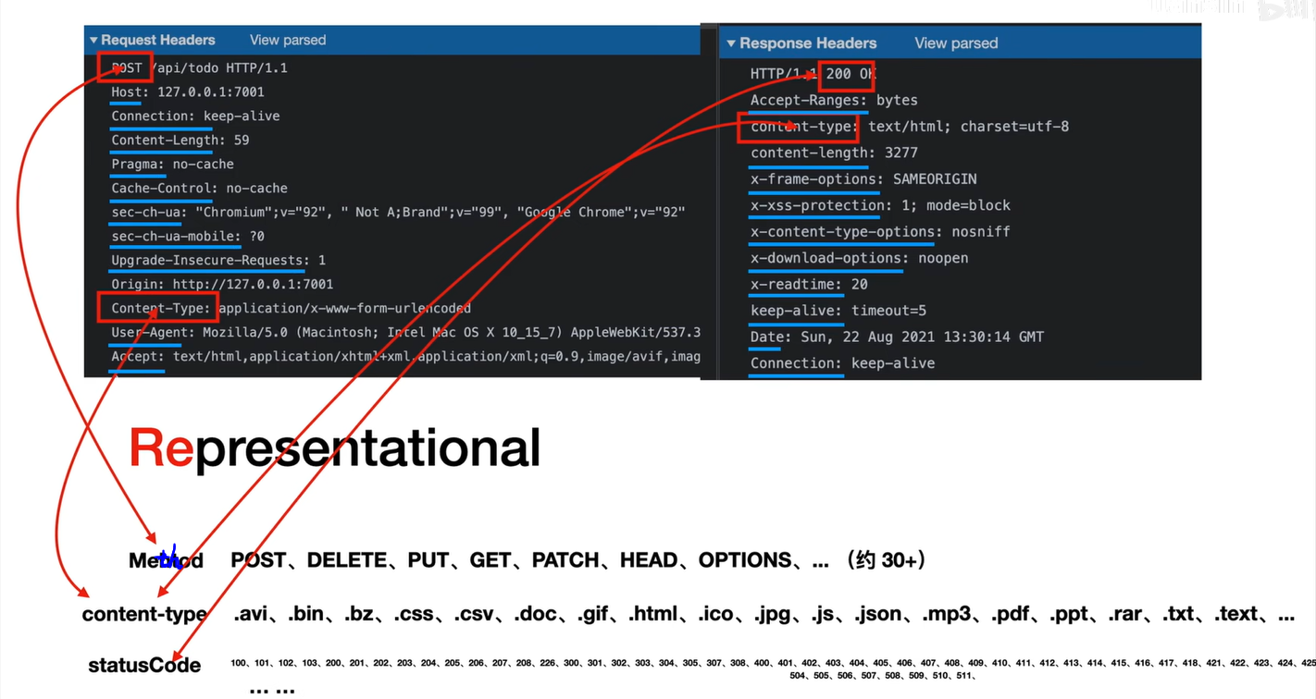Click "PATCH" in the methods list
The width and height of the screenshot is (1316, 699).
click(x=565, y=560)
